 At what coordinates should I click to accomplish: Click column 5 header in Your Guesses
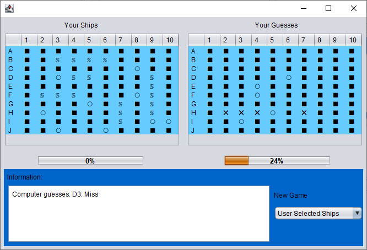click(272, 40)
